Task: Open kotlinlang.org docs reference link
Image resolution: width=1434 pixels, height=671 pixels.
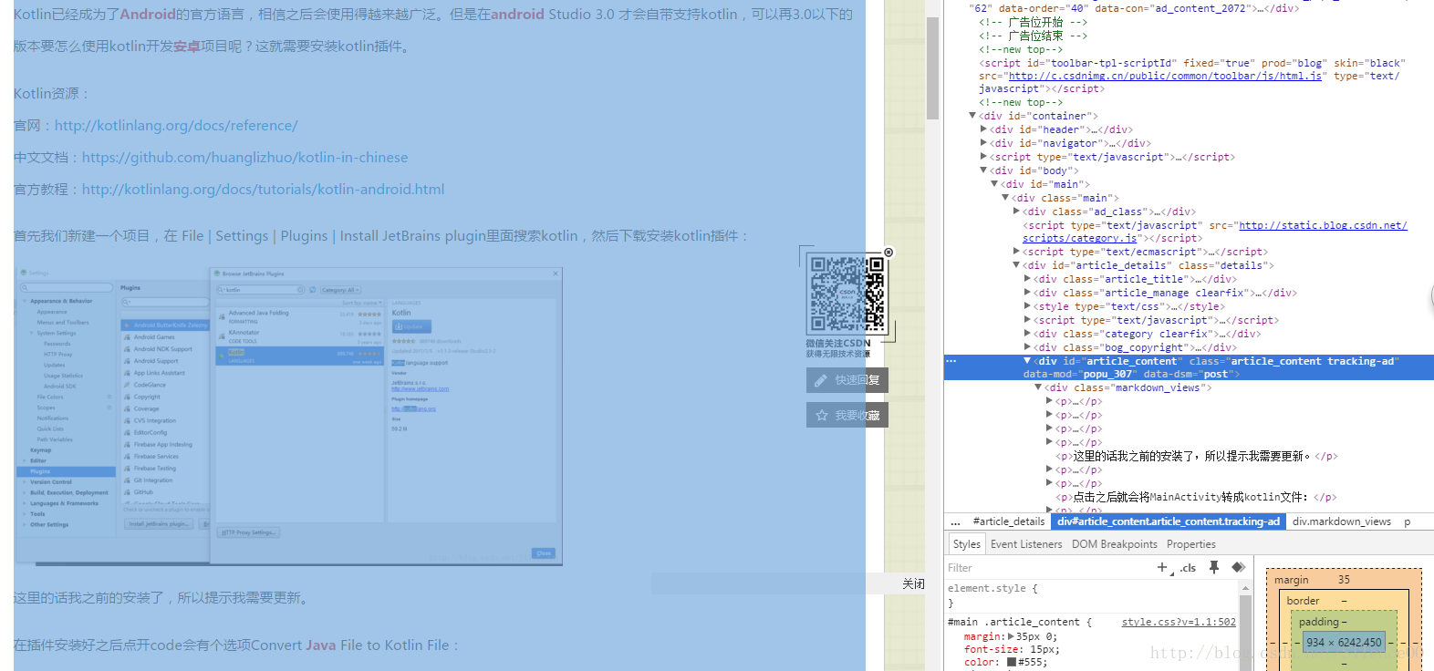Action: click(176, 126)
